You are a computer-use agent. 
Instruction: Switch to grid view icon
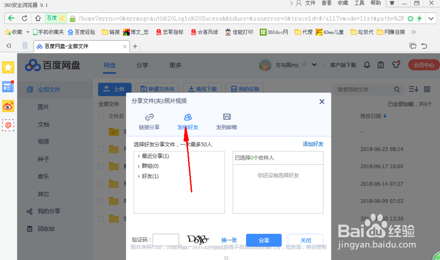(x=427, y=89)
